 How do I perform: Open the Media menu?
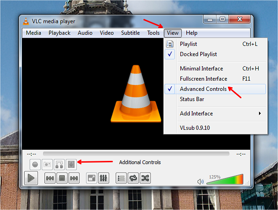[33, 33]
